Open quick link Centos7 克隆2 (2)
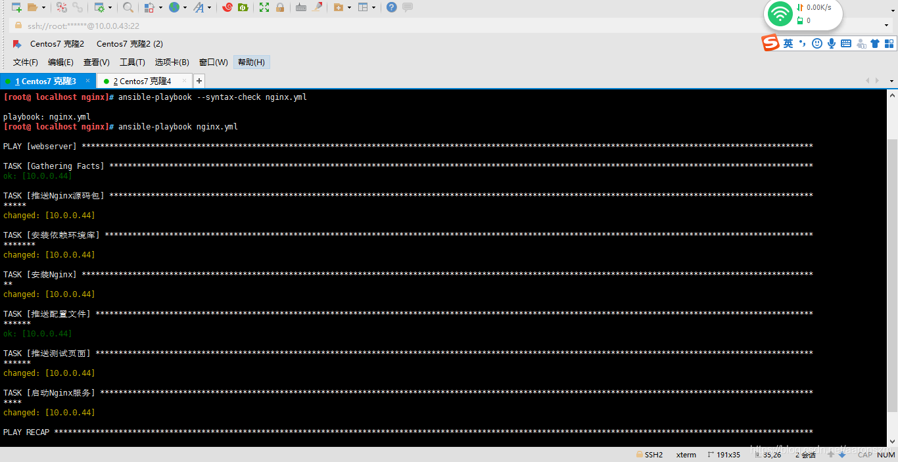Viewport: 898px width, 462px height. click(x=130, y=44)
